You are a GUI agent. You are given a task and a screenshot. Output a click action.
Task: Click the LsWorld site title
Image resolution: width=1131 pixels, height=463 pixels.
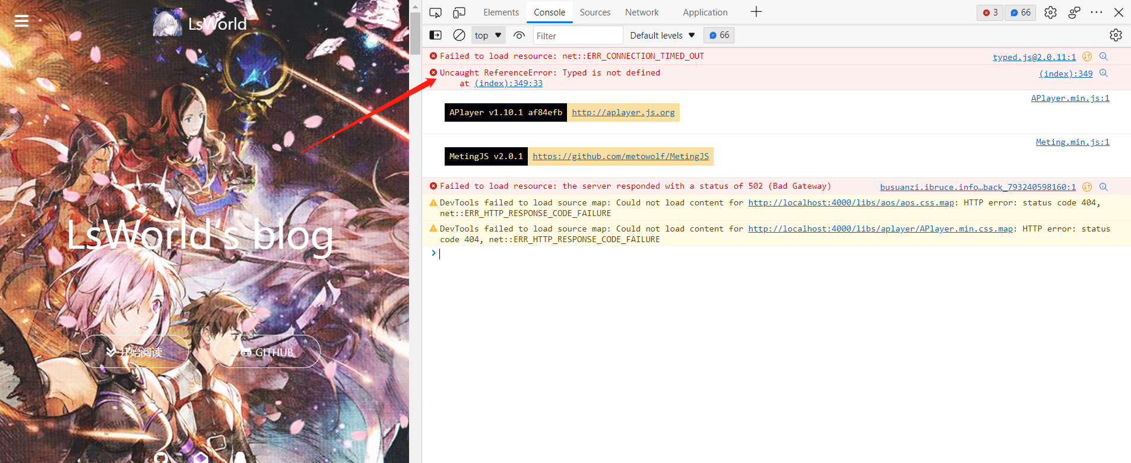[217, 24]
